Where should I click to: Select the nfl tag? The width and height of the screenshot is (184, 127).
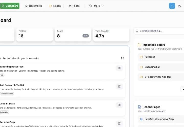click(2, 75)
